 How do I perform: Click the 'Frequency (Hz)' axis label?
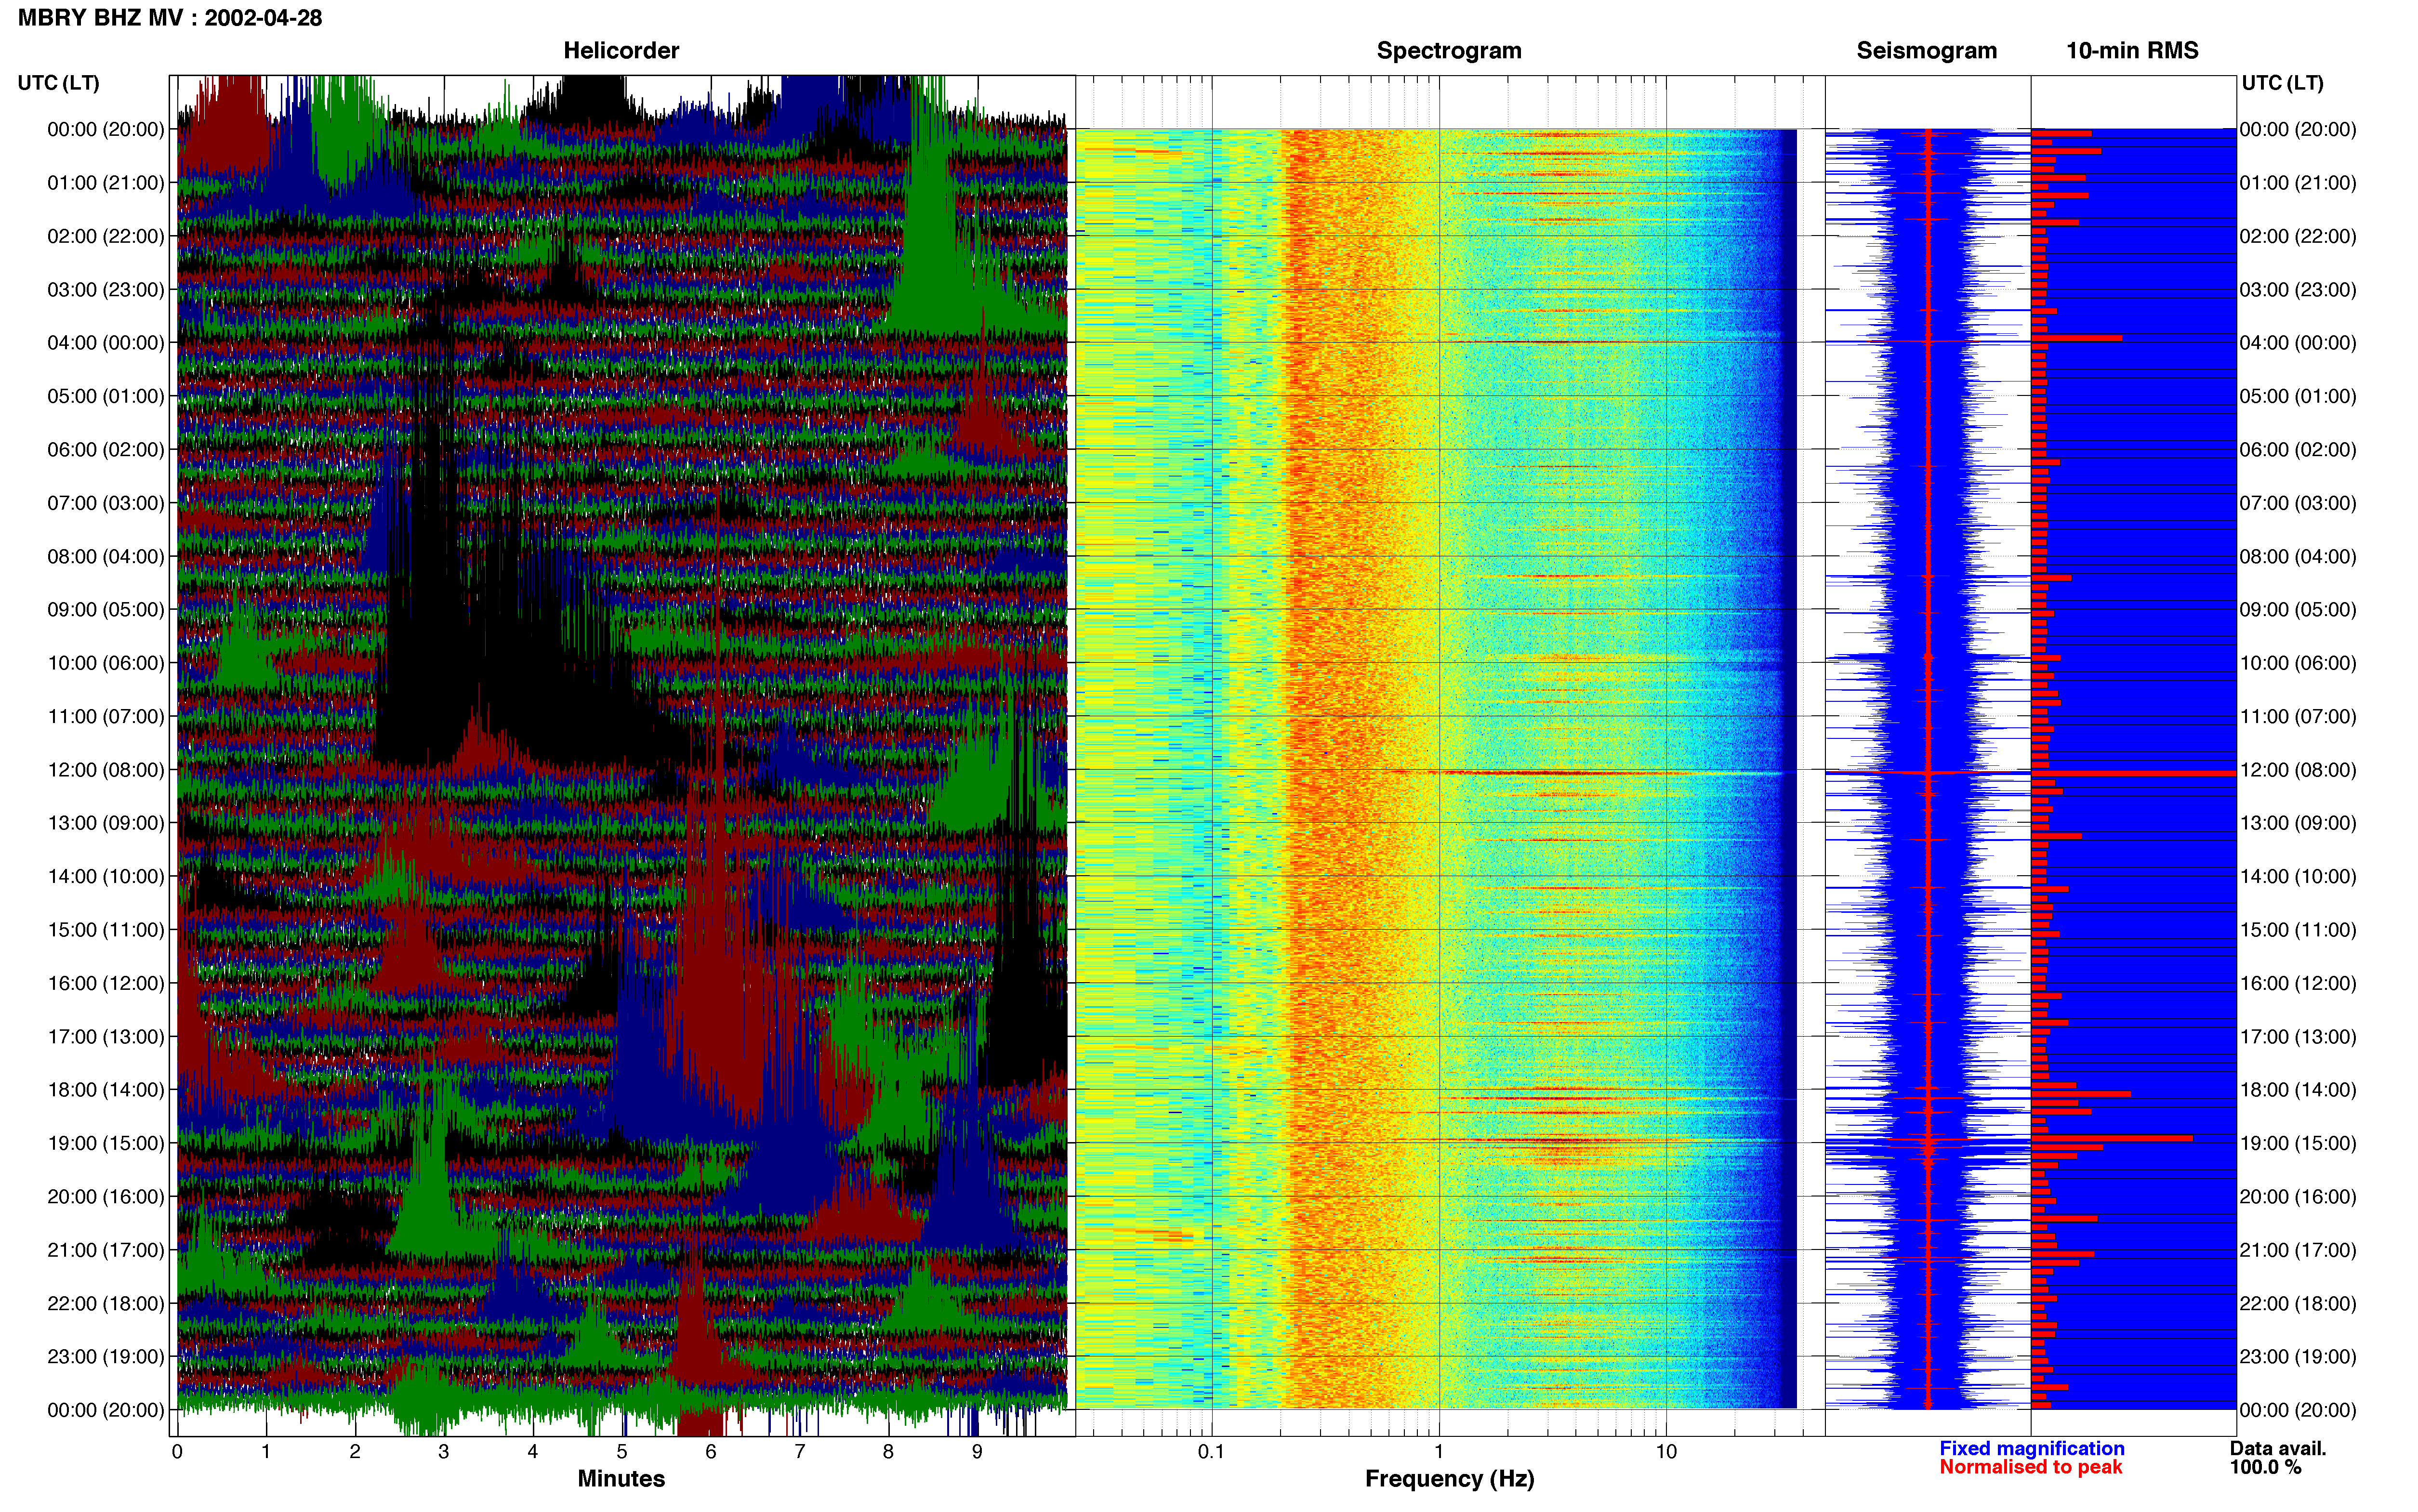click(1449, 1479)
